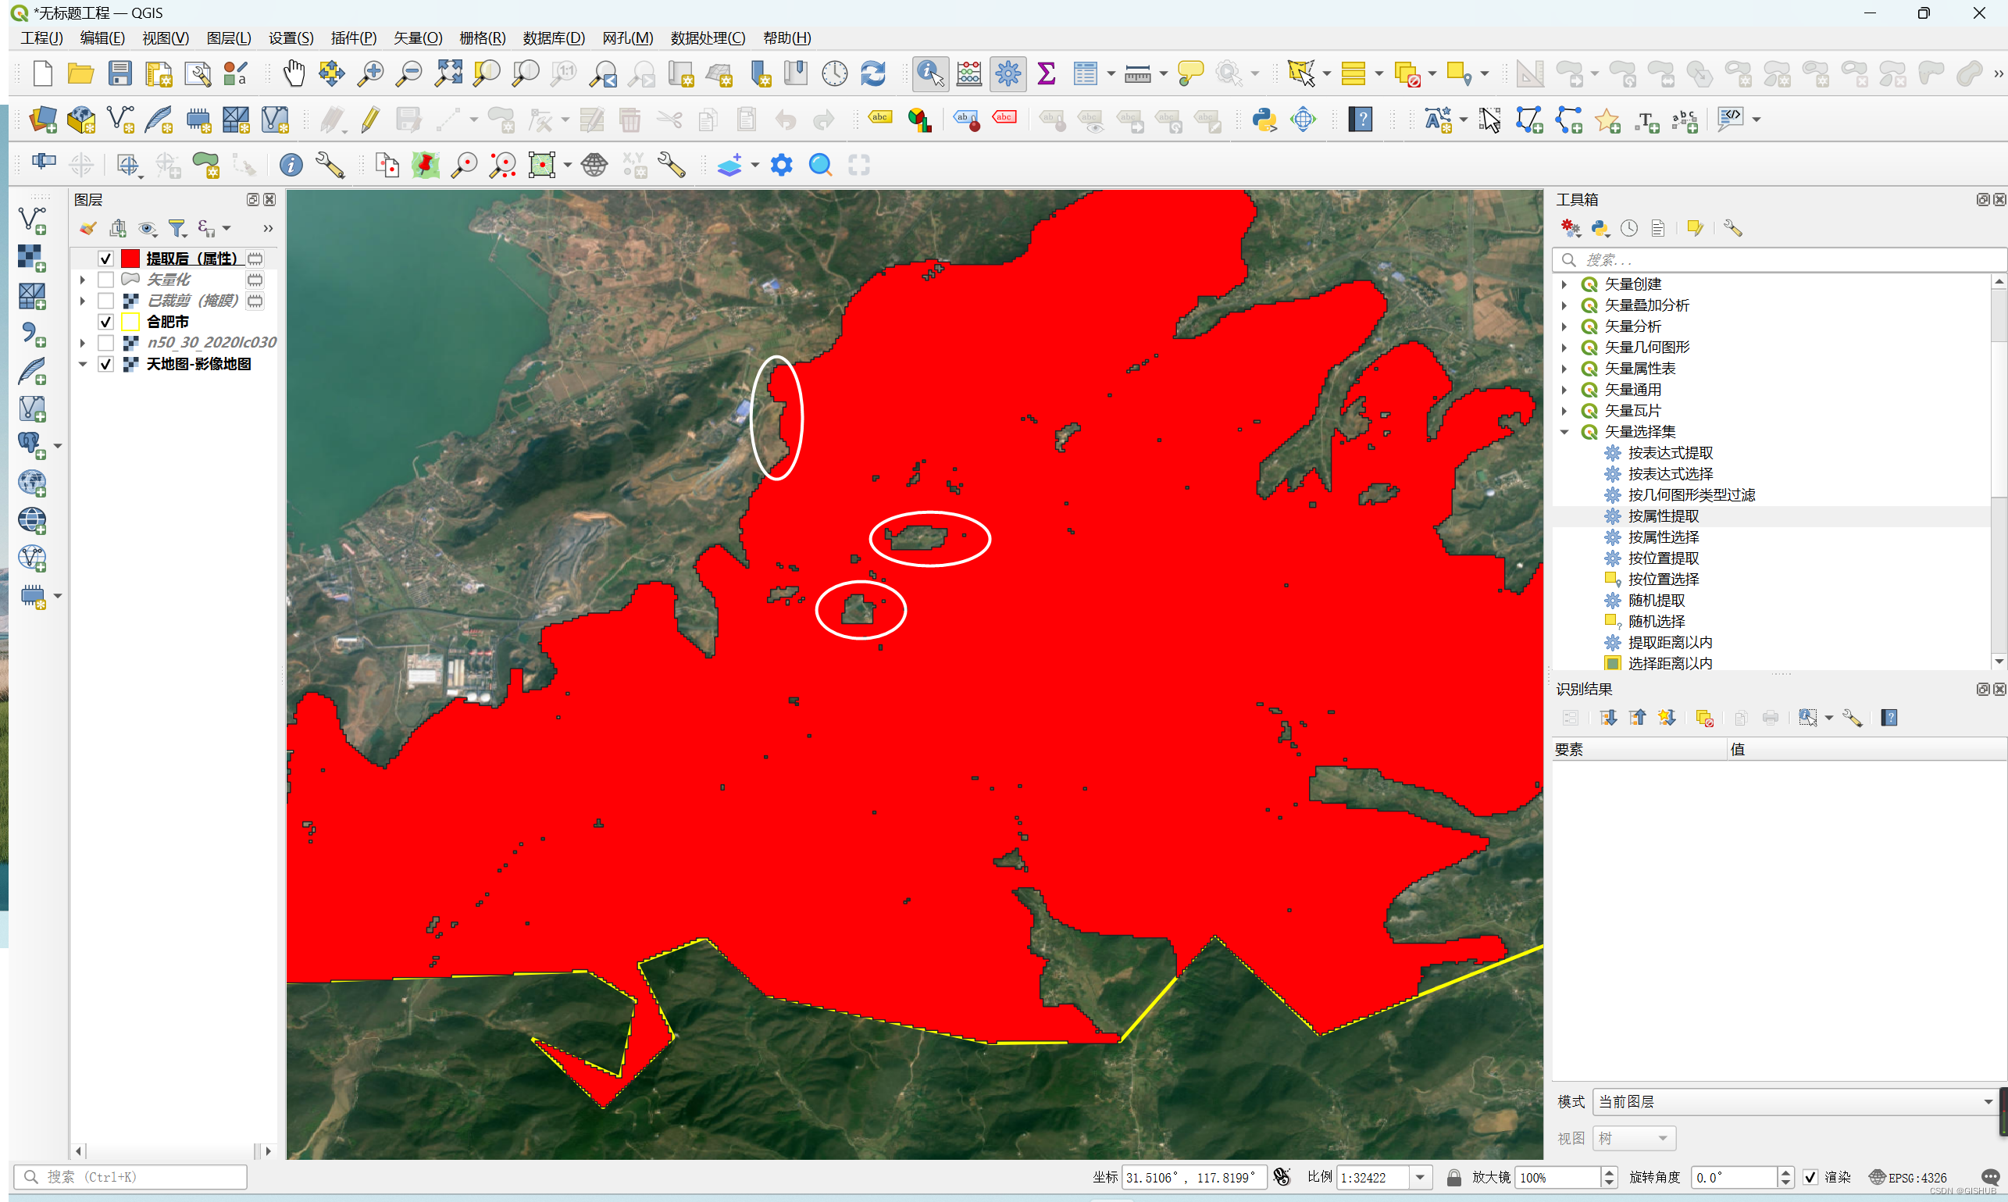The height and width of the screenshot is (1202, 2008).
Task: Click in the toolbox 搜索 search field
Action: click(1778, 260)
